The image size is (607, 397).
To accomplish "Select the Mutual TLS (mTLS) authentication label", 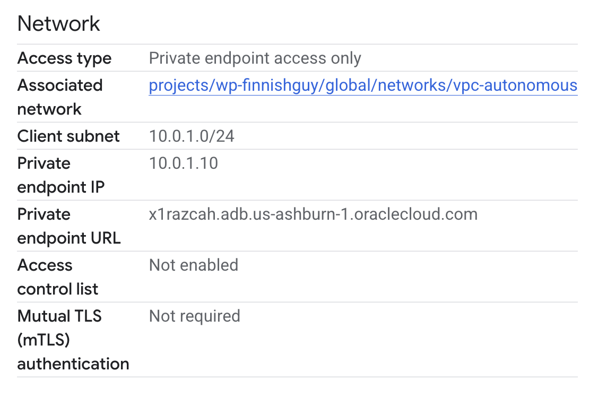I will coord(73,340).
